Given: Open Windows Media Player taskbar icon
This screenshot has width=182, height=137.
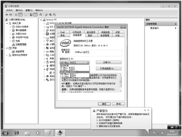Looking at the screenshot, I should [38, 133].
